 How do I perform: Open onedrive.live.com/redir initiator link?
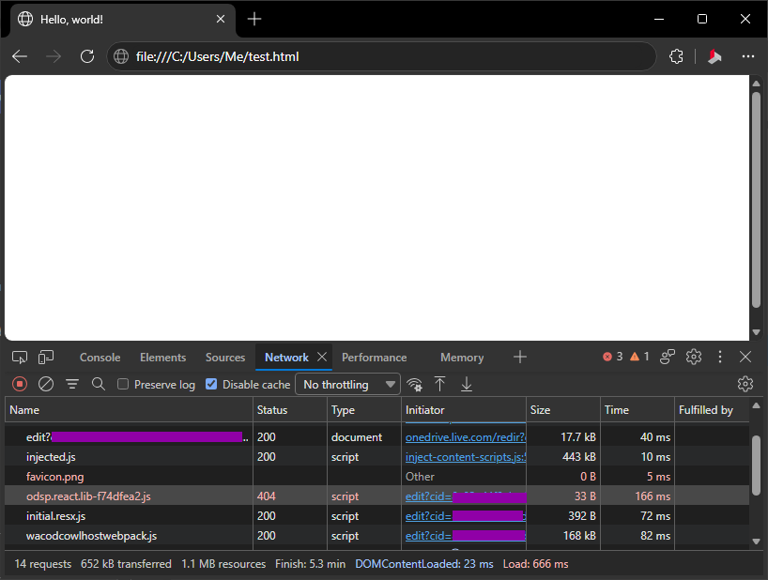466,437
